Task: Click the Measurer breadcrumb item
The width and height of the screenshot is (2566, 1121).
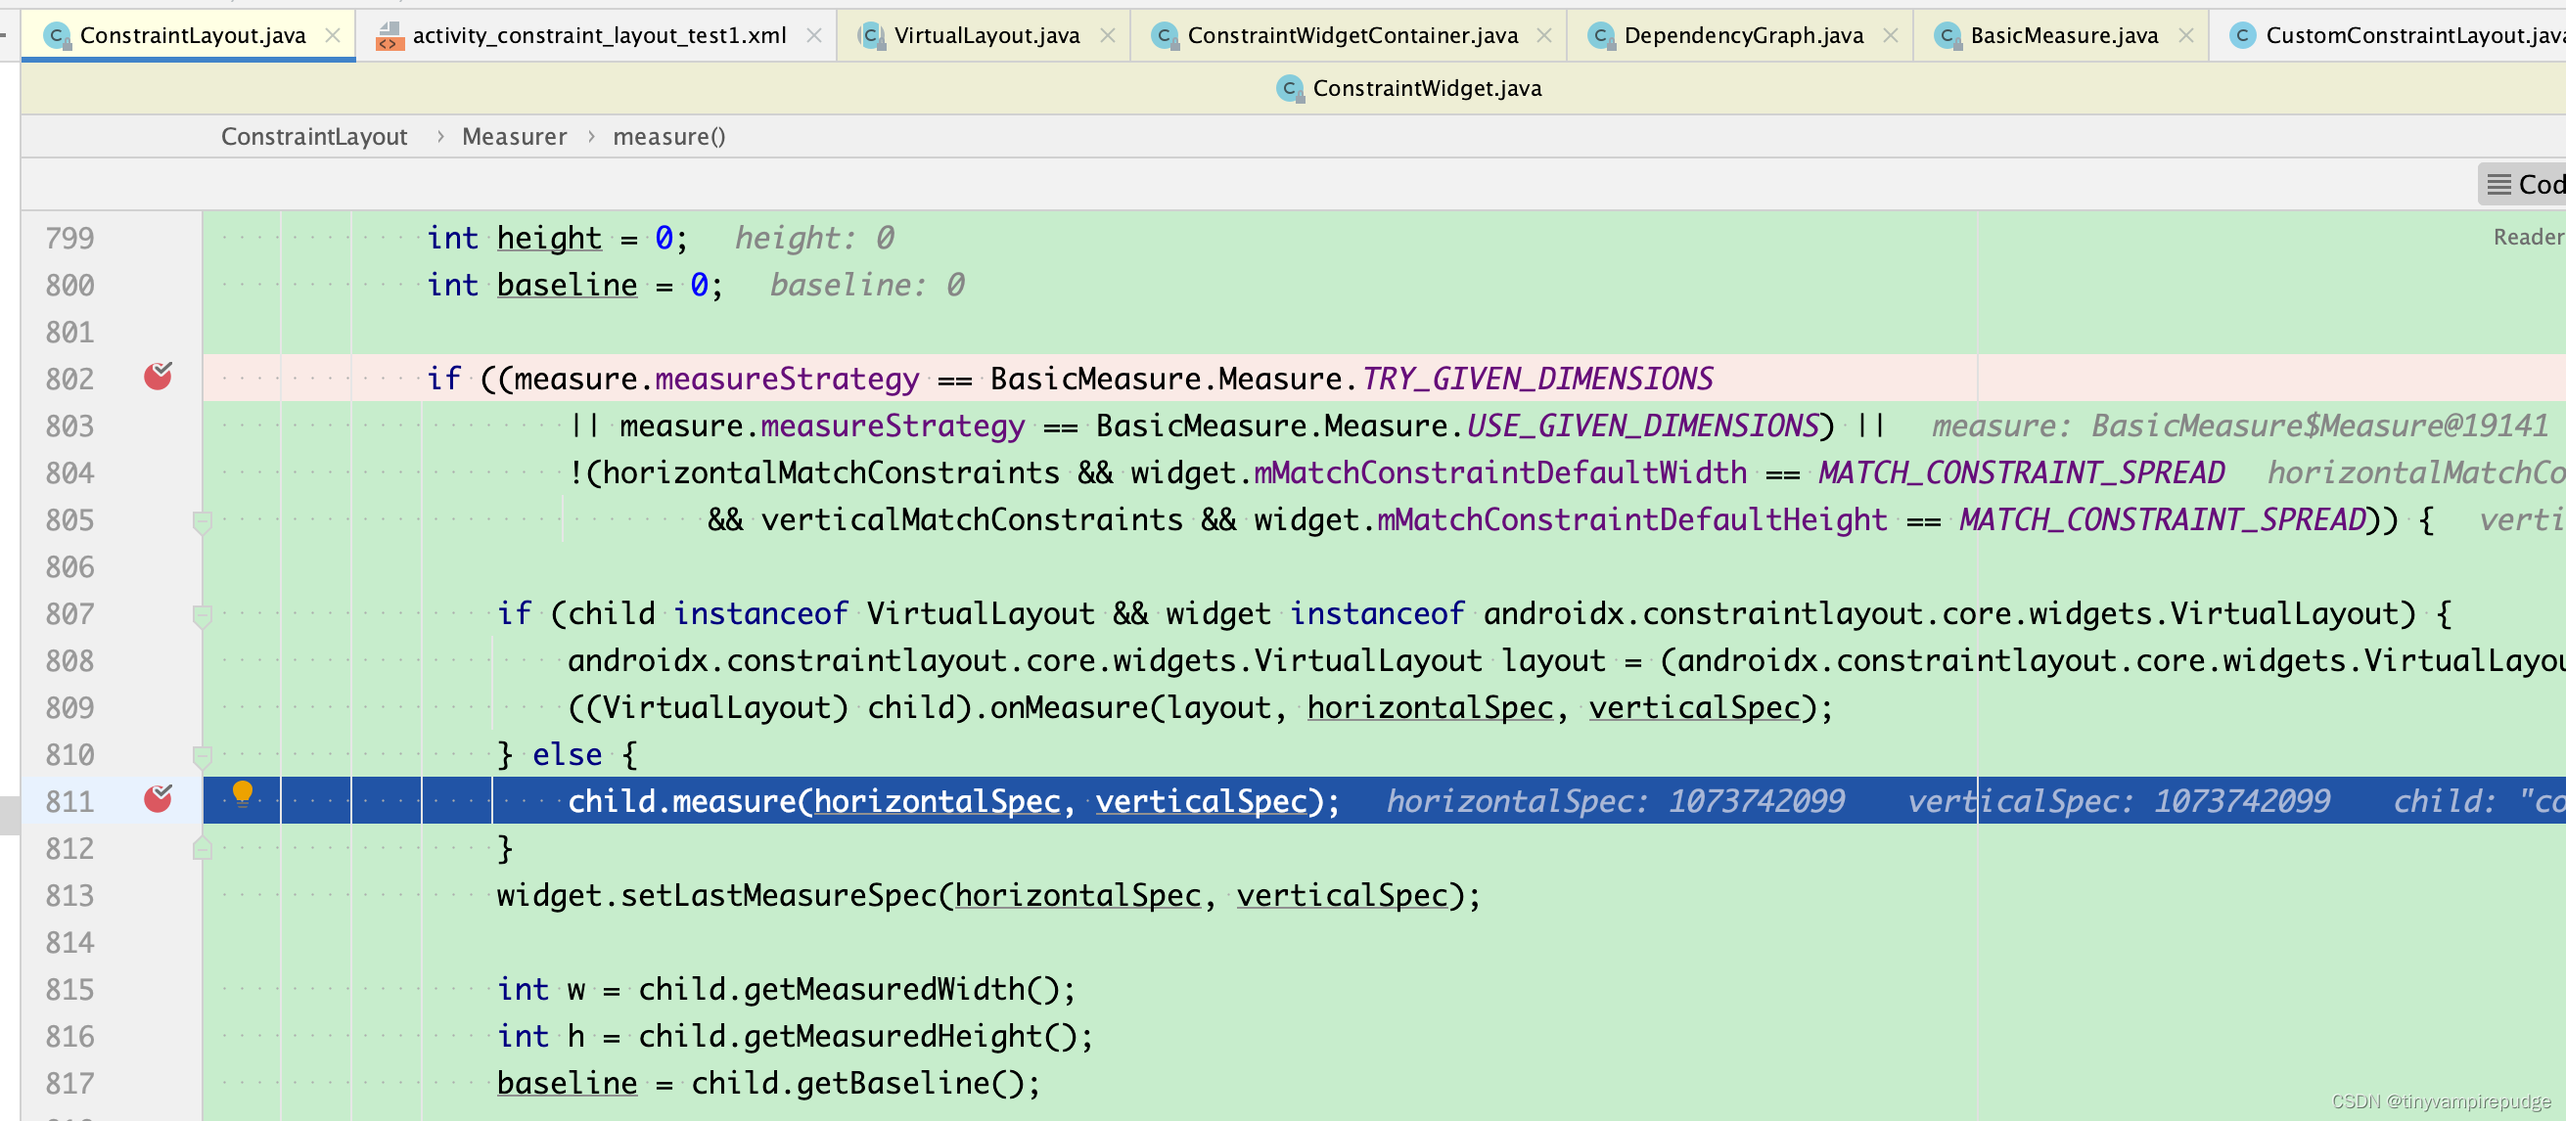Action: point(514,136)
